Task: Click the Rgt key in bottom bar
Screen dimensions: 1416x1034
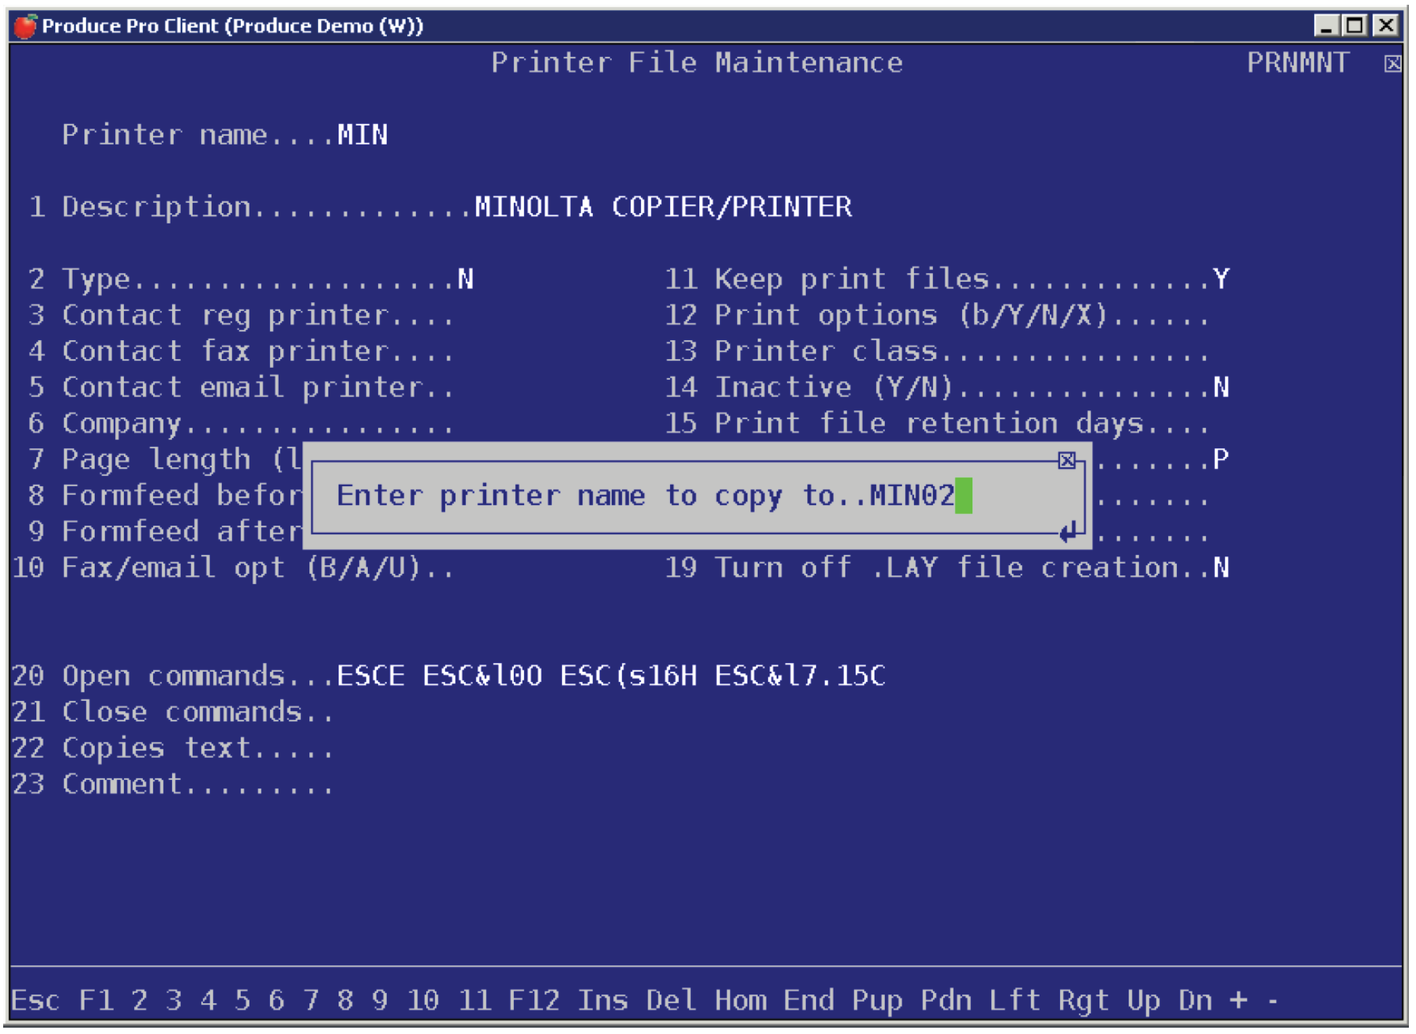Action: (x=1083, y=1000)
